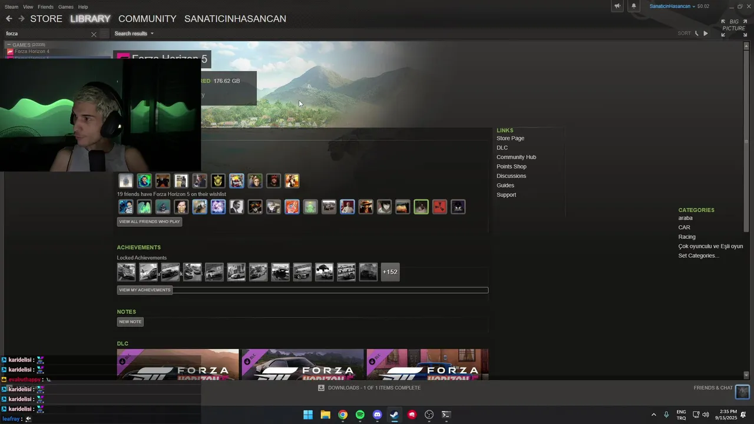Clear the forza search with the X icon
Viewport: 754px width, 424px height.
(x=94, y=34)
